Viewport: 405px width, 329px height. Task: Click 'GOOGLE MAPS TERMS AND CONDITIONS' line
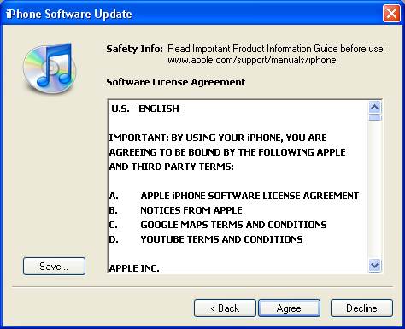coord(233,225)
